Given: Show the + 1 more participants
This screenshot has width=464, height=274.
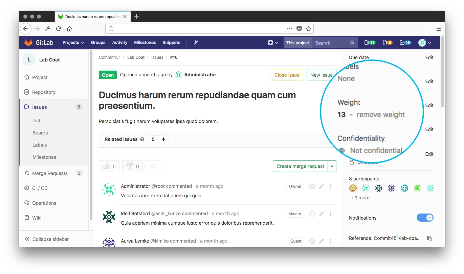Looking at the screenshot, I should (x=360, y=198).
